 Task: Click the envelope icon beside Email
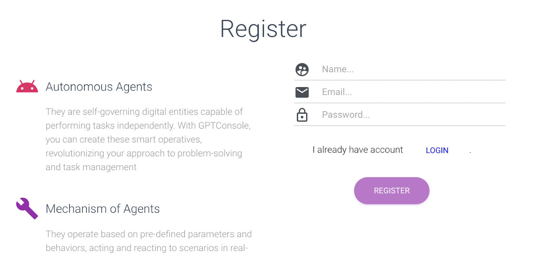[302, 92]
